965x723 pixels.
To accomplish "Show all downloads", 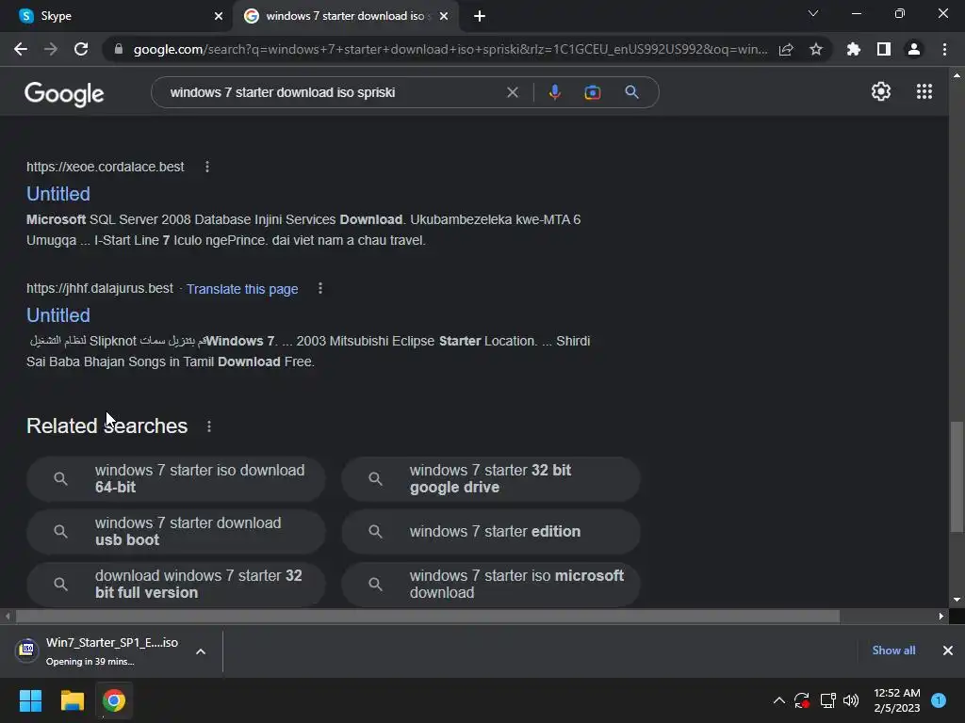I will click(x=893, y=651).
